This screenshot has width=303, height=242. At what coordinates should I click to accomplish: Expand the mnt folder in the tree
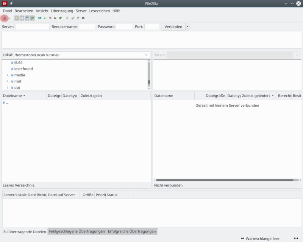pos(8,81)
